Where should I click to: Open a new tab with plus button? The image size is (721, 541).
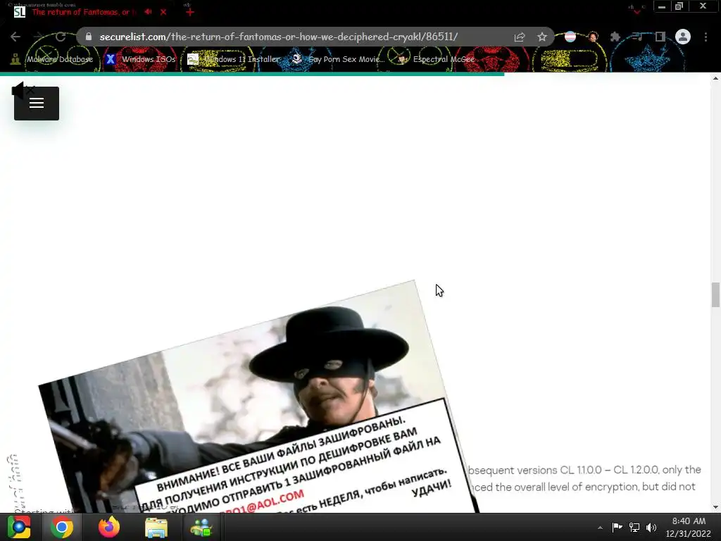(x=190, y=13)
